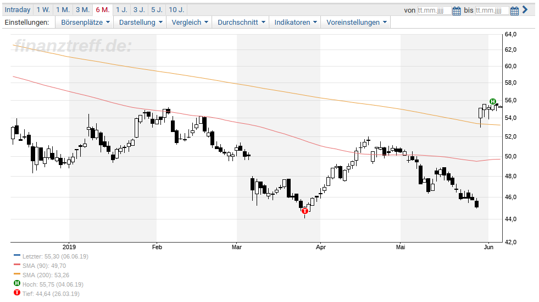Open the Voreinstellungen dropdown
Screen dimensions: 539x302
click(356, 23)
